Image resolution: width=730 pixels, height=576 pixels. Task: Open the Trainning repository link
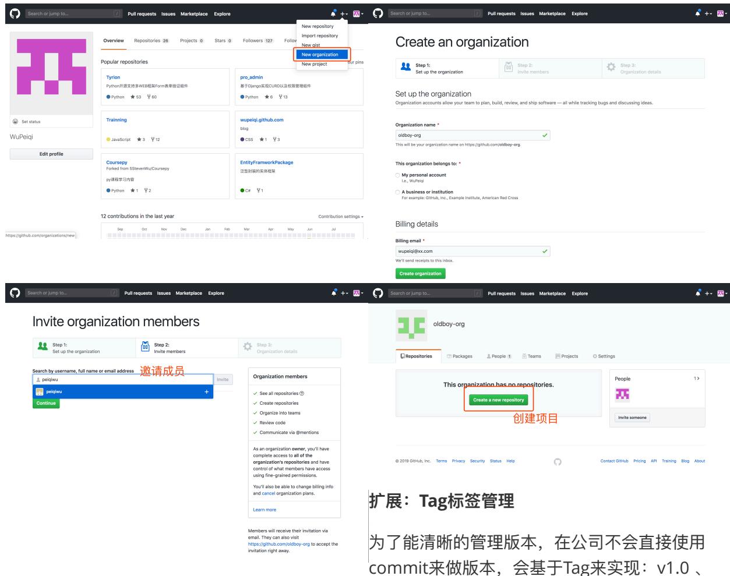117,120
